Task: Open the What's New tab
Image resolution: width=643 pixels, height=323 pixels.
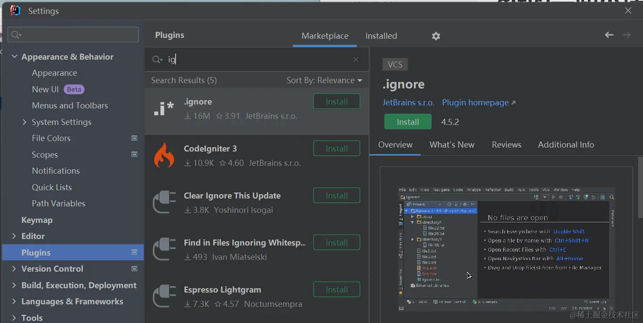Action: [x=452, y=145]
